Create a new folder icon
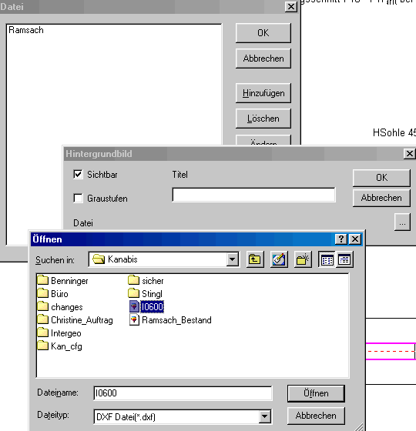This screenshot has width=416, height=431. pos(303,259)
